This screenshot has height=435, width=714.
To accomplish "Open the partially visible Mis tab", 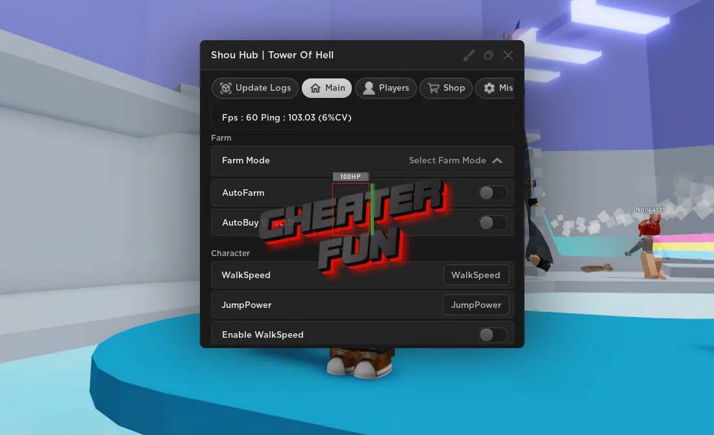I will tap(495, 88).
